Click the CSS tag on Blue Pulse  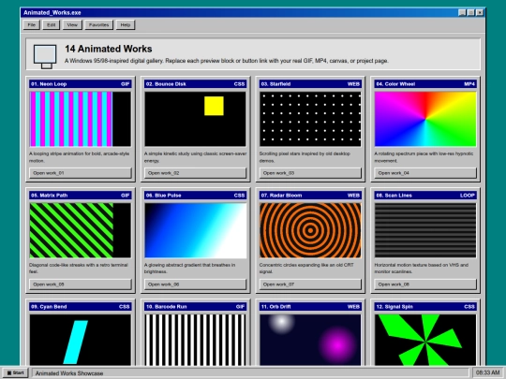(240, 196)
